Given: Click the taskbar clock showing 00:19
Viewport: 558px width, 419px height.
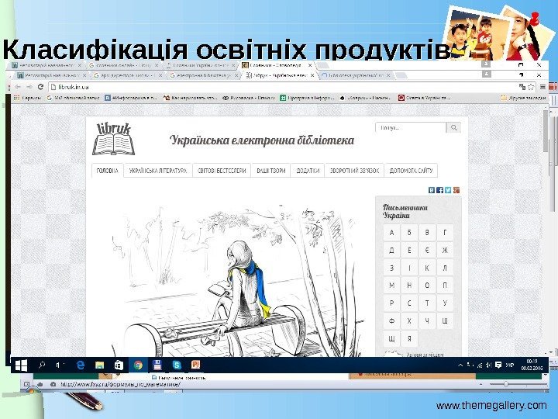Looking at the screenshot, I should coord(532,365).
